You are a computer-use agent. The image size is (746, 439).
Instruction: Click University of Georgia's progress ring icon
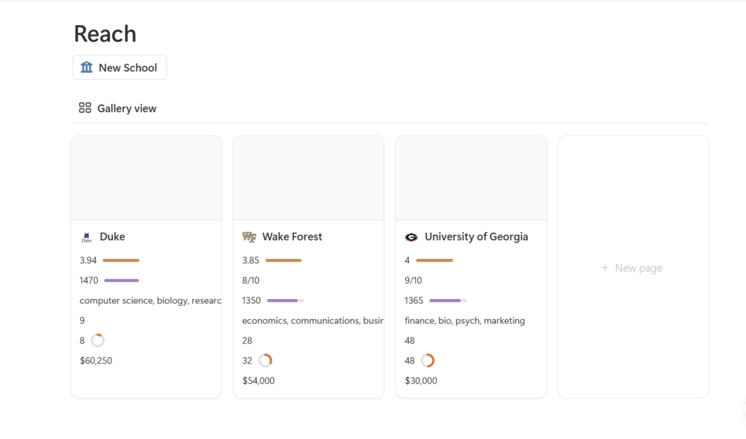(428, 360)
